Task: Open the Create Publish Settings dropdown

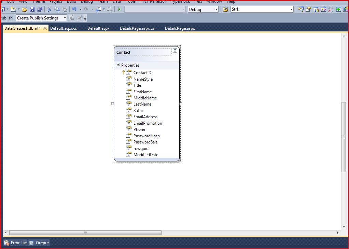Action: tap(64, 18)
